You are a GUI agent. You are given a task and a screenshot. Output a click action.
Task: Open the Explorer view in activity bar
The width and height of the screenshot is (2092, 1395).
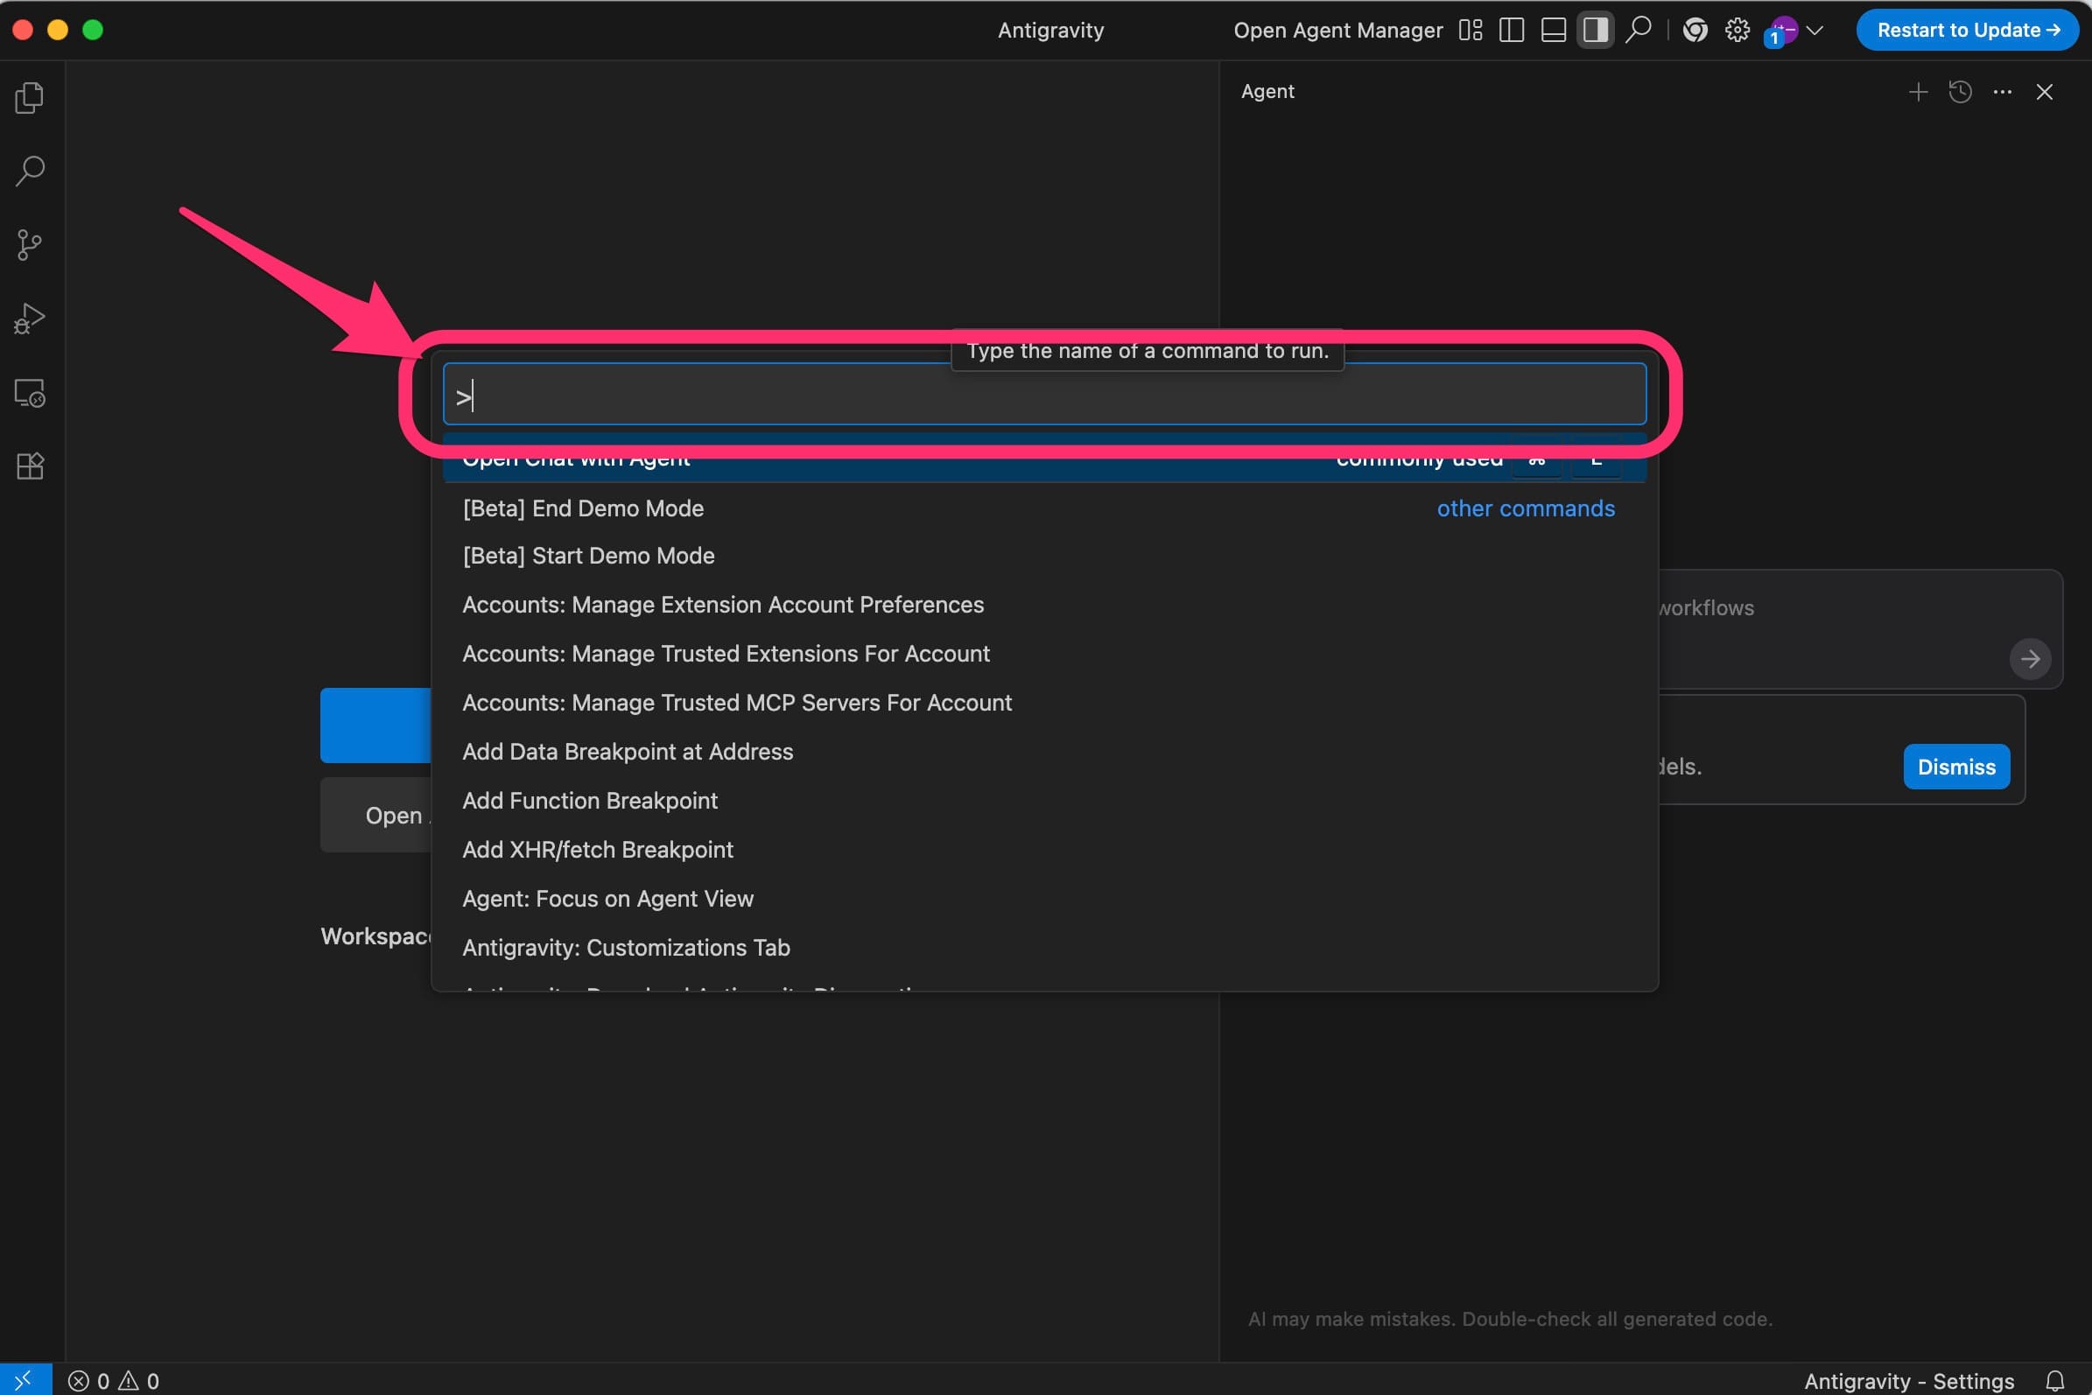(x=30, y=98)
